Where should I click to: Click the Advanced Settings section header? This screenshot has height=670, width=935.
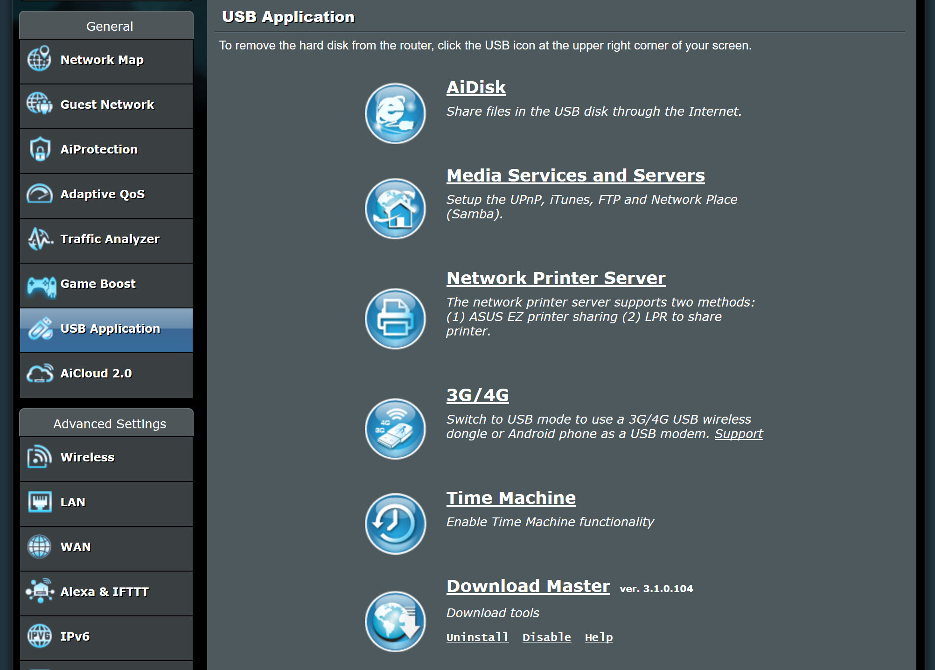[x=106, y=424]
